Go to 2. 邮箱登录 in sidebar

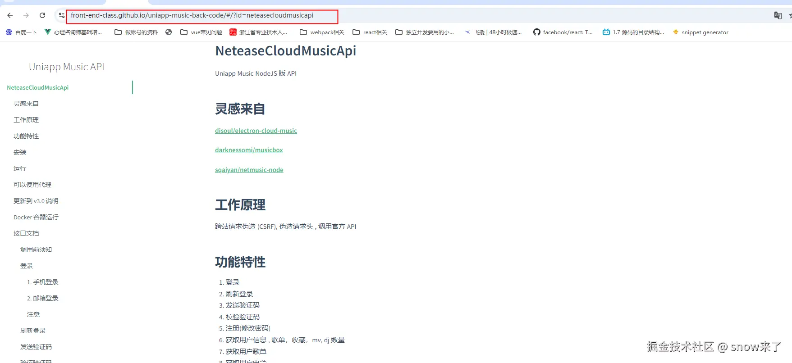43,298
